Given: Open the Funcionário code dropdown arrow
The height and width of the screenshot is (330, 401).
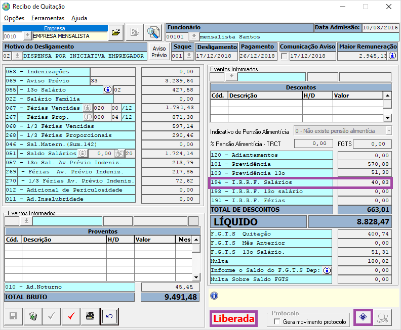Looking at the screenshot, I should [194, 36].
